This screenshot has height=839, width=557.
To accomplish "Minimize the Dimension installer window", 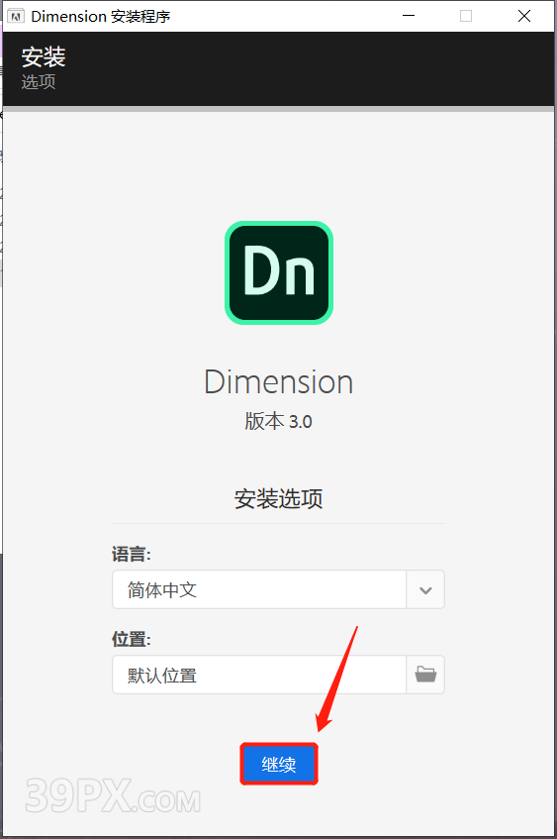I will click(x=409, y=16).
